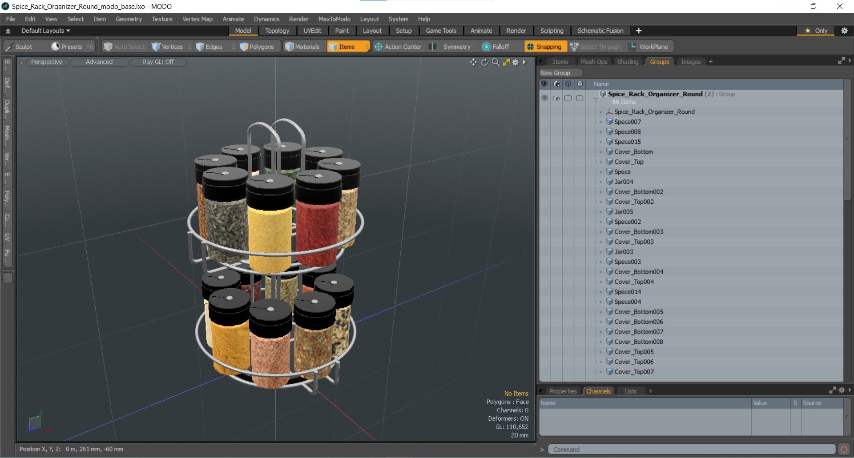Open the WorkPlane options
854x458 pixels.
point(649,47)
